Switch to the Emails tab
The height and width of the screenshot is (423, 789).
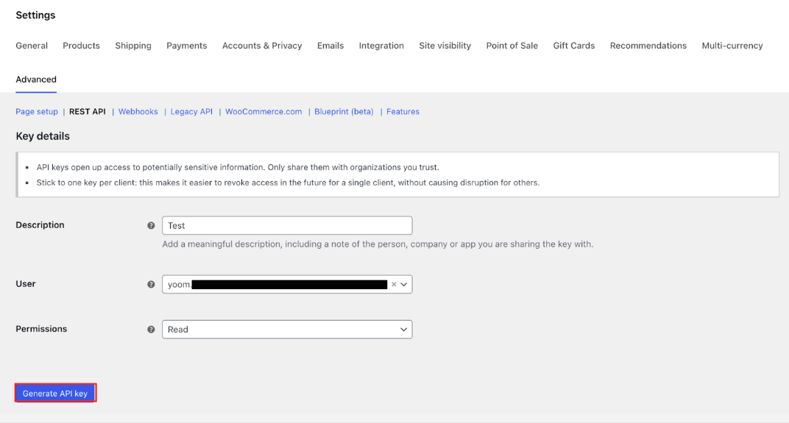pos(330,46)
